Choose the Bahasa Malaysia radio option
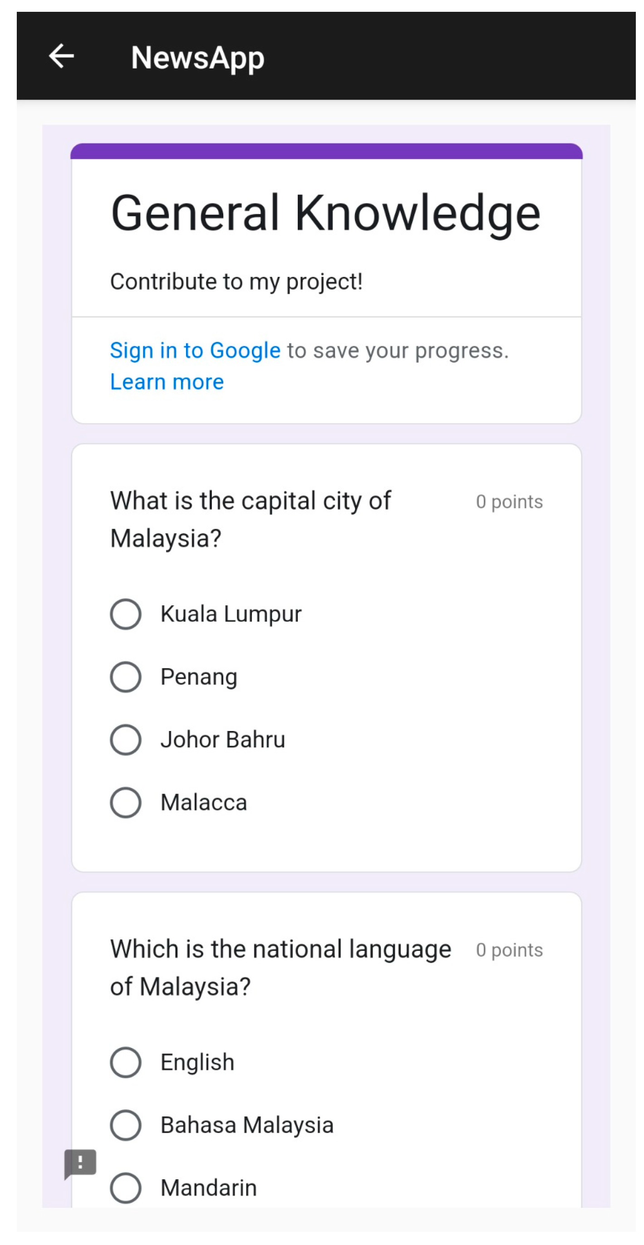 (x=126, y=1125)
